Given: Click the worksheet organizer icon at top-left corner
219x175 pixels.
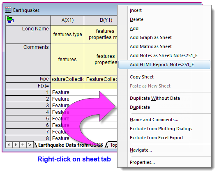Looking at the screenshot, I should [10, 20].
